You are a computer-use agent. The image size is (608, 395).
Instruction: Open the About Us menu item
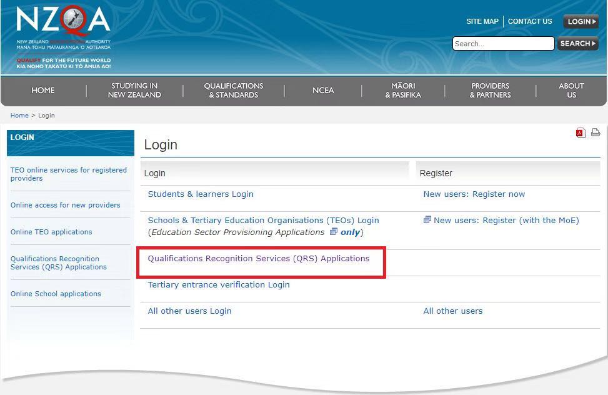coord(571,91)
